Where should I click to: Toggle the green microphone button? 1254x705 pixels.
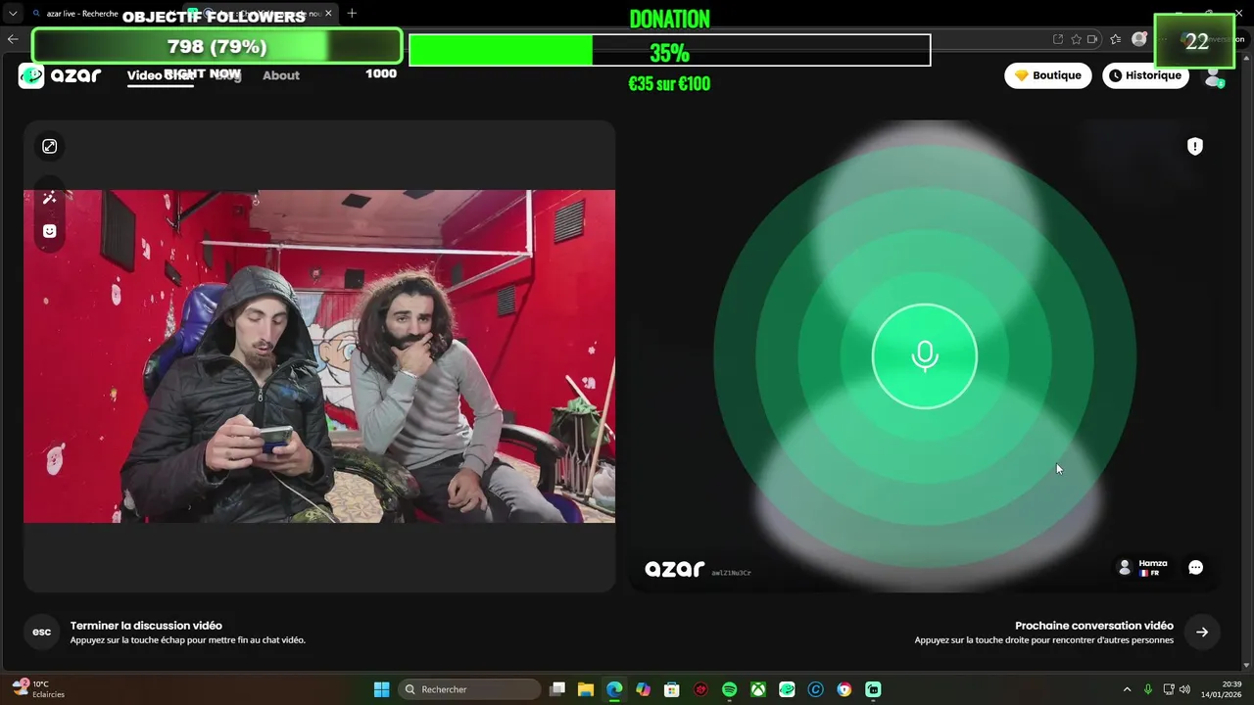925,356
